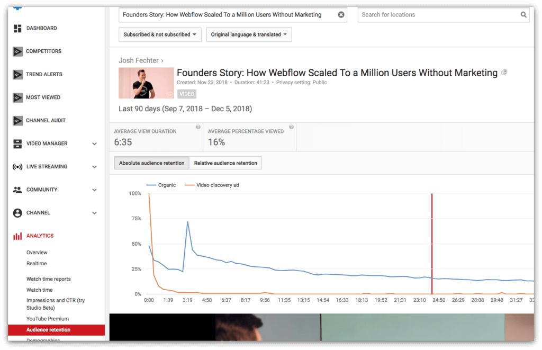Image resolution: width=542 pixels, height=350 pixels.
Task: Open the Subscribed & not subscribed dropdown
Action: coord(160,34)
